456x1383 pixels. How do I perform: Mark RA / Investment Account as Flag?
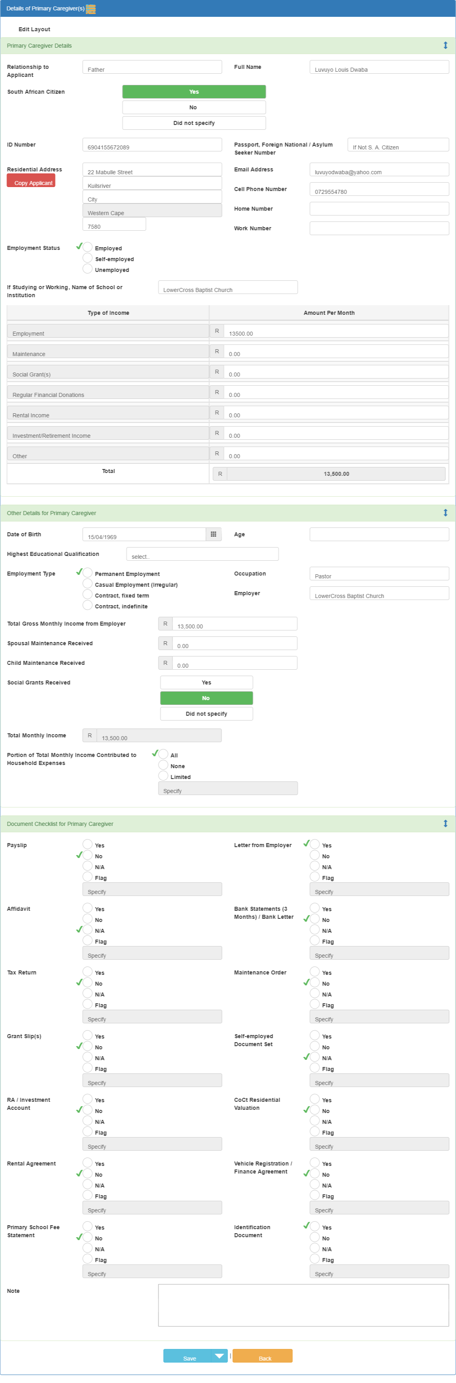click(x=88, y=1131)
